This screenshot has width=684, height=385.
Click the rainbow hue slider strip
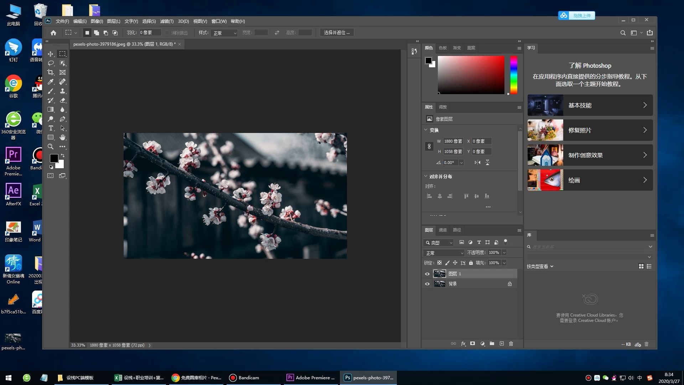click(513, 75)
